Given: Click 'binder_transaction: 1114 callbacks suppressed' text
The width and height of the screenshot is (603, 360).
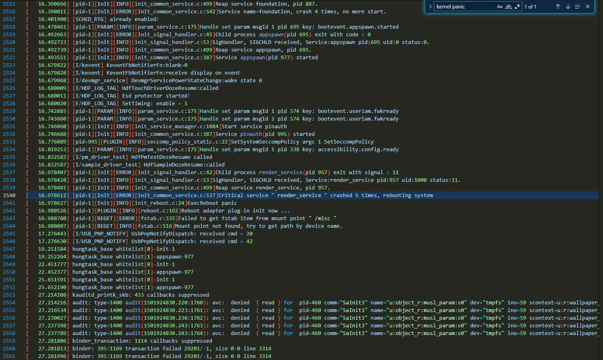Looking at the screenshot, I should 142,341.
